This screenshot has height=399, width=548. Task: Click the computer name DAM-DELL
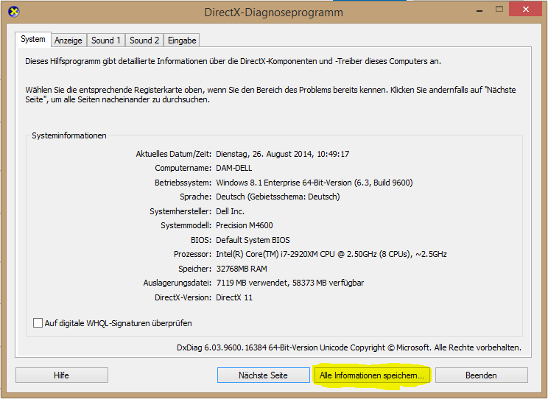click(x=233, y=168)
